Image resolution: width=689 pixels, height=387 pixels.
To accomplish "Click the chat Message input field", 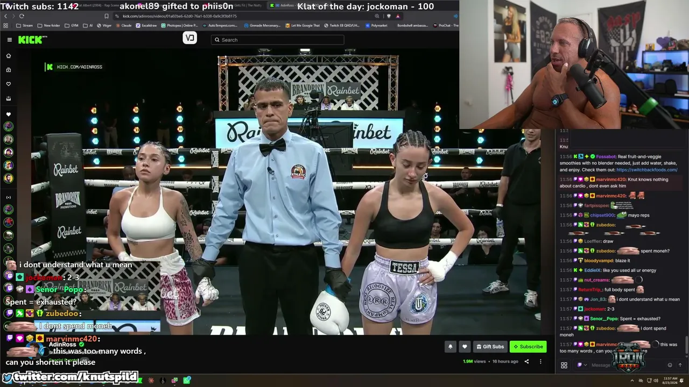I will coord(627,365).
